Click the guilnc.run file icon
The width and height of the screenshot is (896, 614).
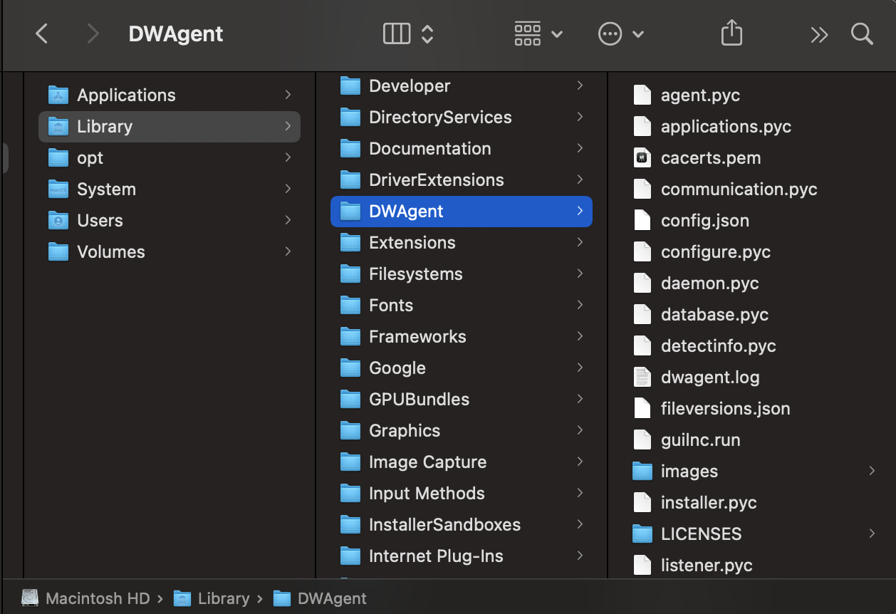[642, 439]
